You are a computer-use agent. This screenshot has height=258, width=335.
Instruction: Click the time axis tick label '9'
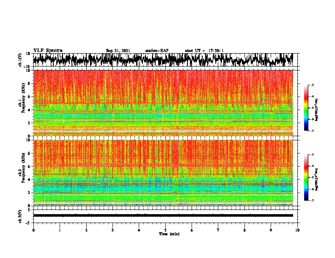point(271,230)
